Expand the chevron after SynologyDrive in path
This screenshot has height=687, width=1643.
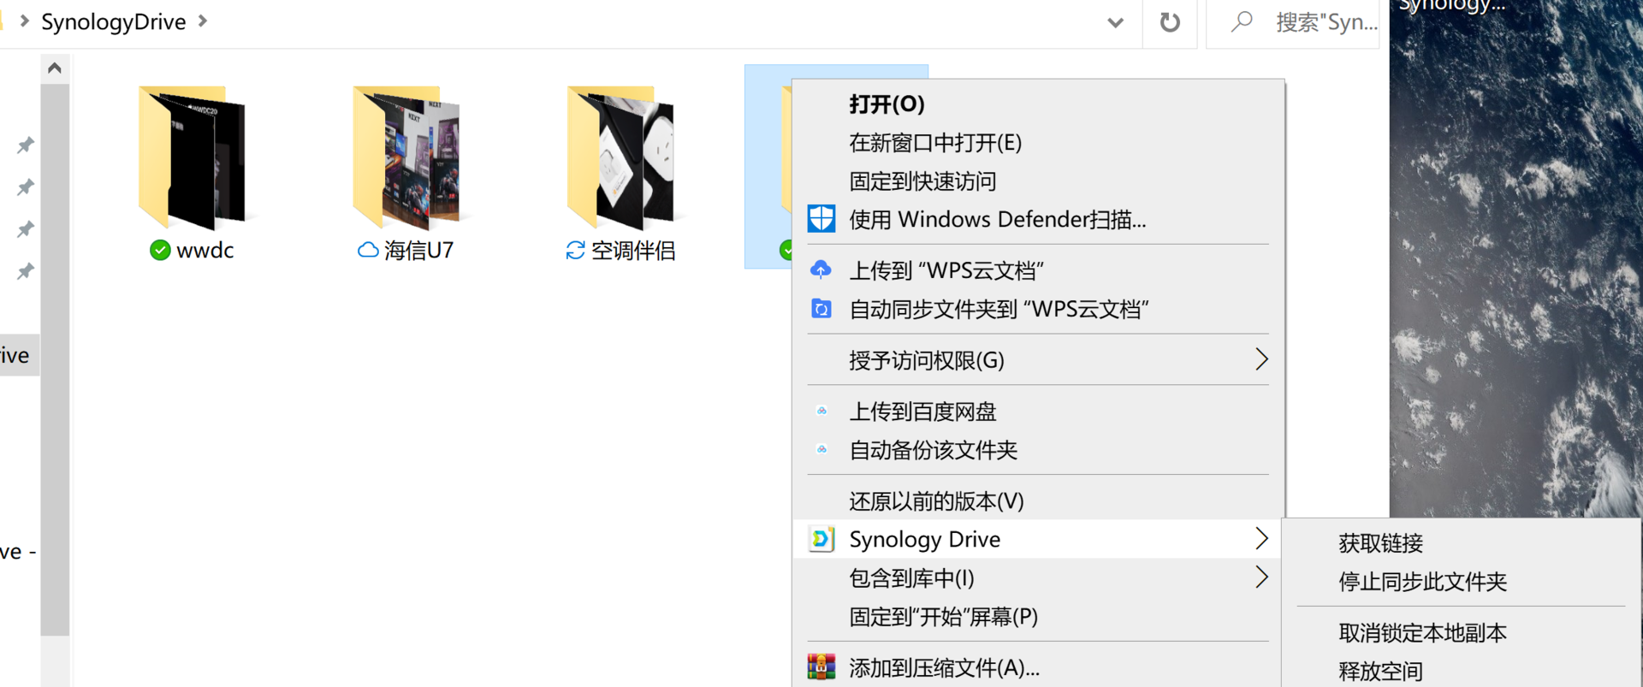pyautogui.click(x=203, y=21)
